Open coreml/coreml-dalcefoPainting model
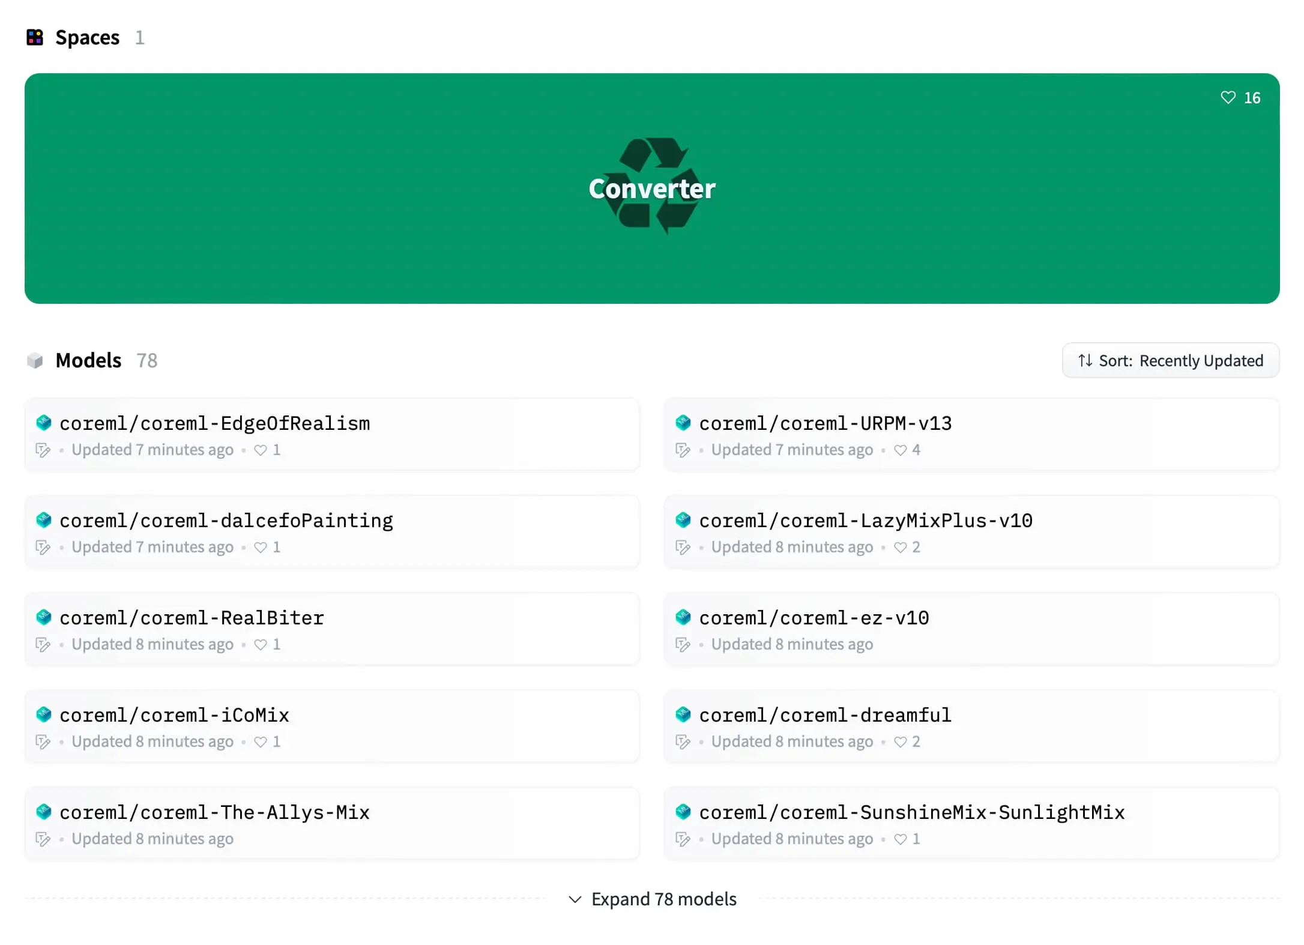Viewport: 1304px width, 945px height. [332, 532]
